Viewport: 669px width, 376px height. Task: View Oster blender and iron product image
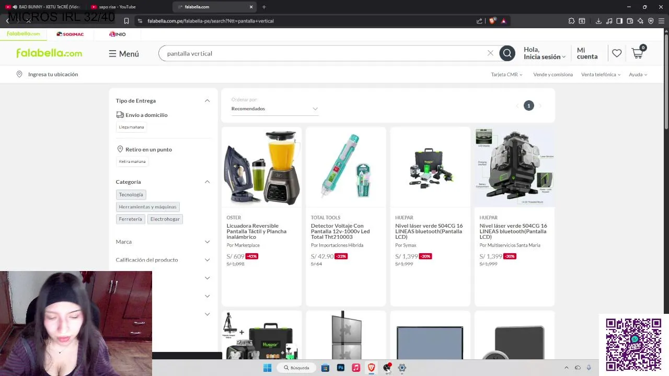(261, 167)
